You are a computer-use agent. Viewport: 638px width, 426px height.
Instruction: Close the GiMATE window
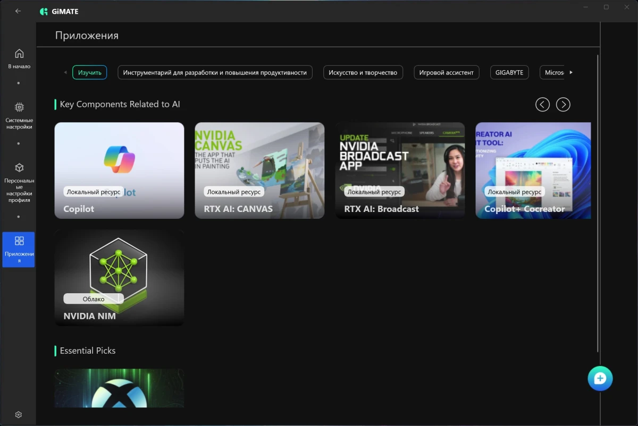click(627, 7)
